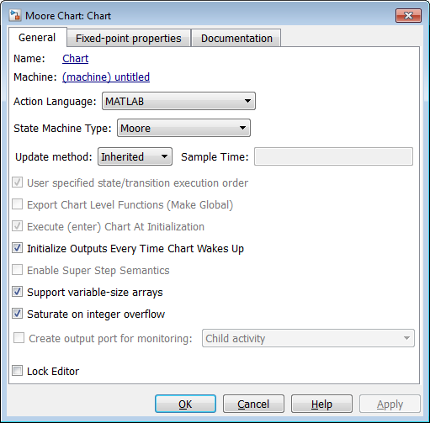Select the General tab
Viewport: 430px width, 423px height.
37,38
